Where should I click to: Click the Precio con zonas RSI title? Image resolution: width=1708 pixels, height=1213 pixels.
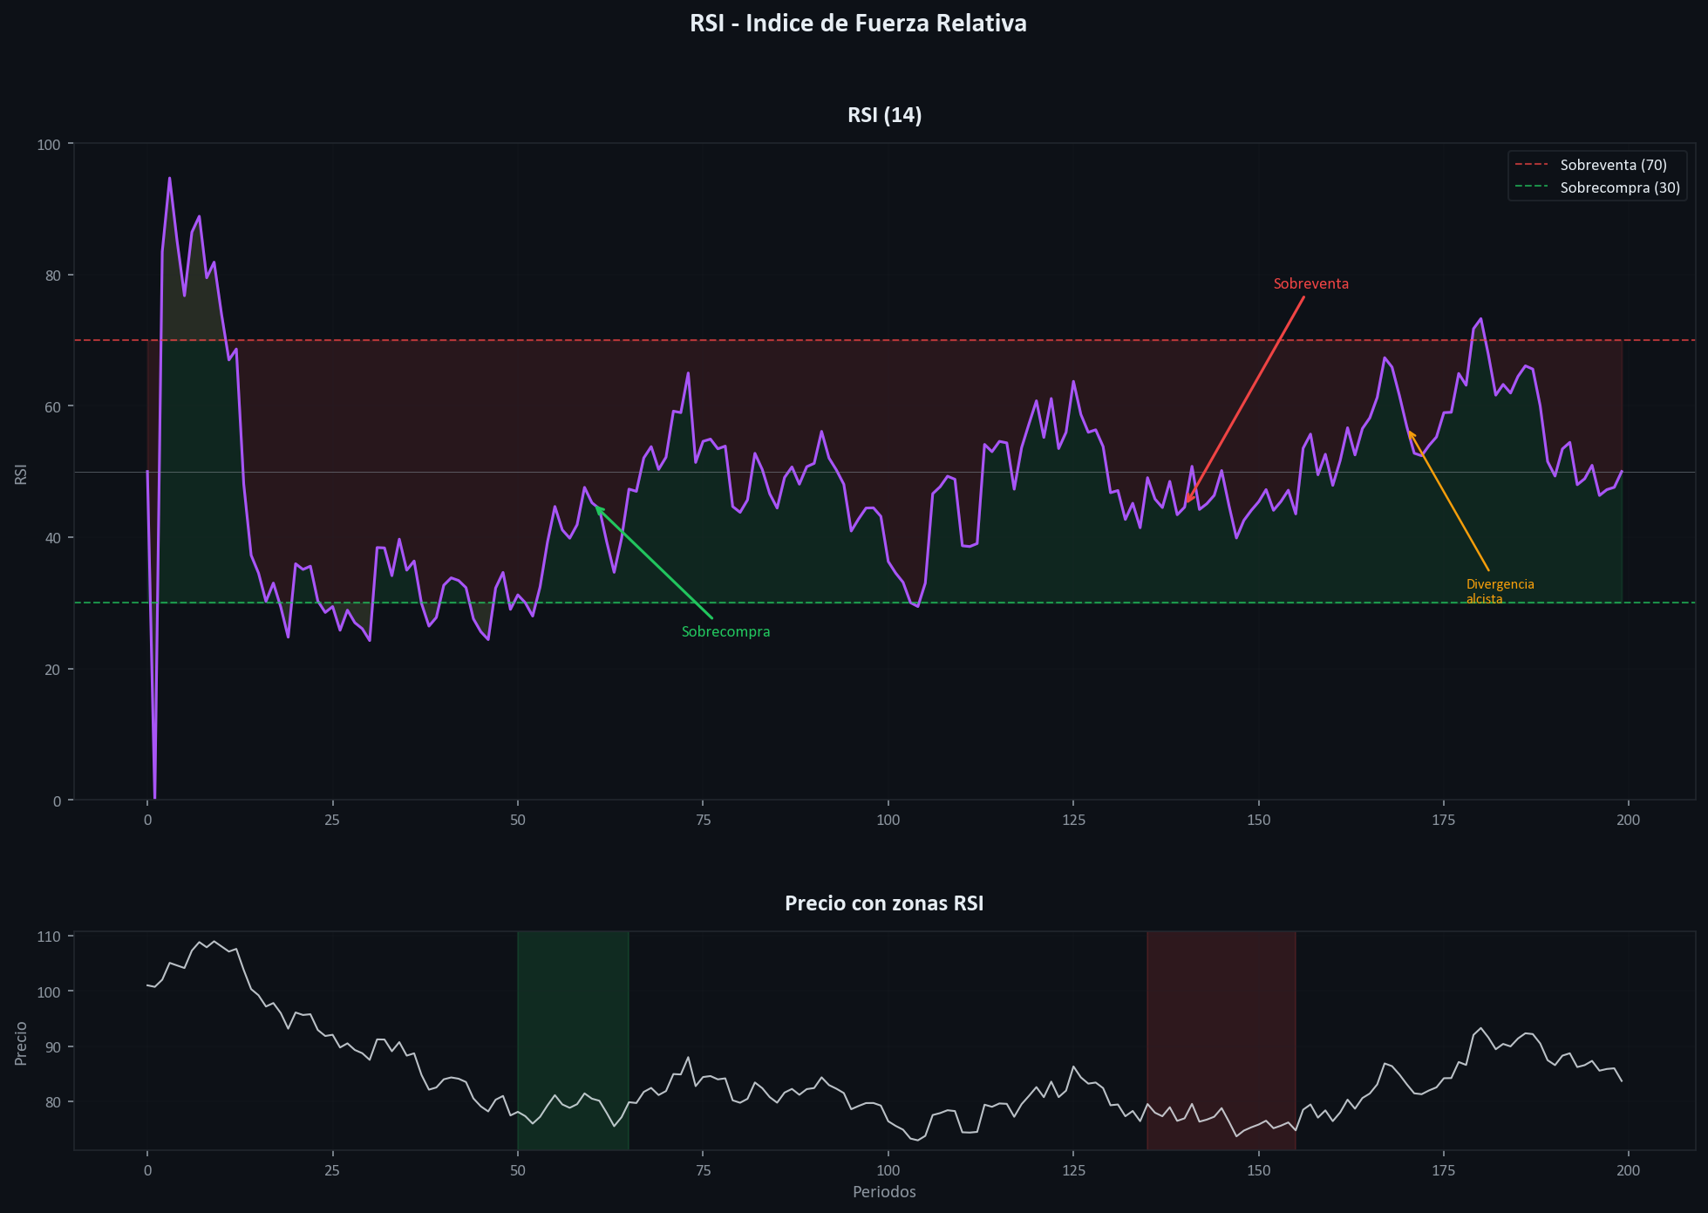[x=884, y=903]
